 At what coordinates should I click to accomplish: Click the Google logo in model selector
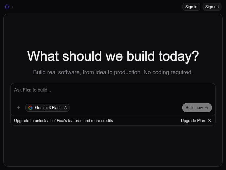[31, 108]
